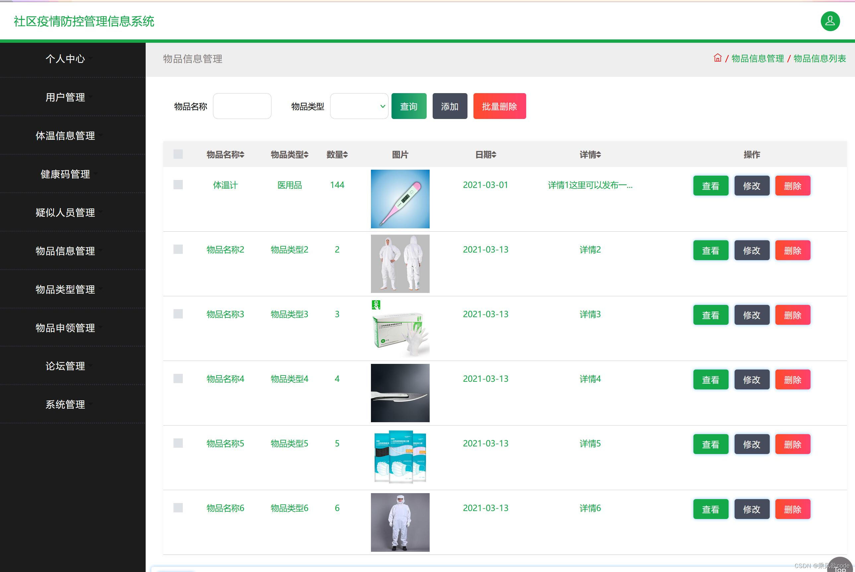Expand the 系统管理 sidebar section
Screen dimensions: 855x572
click(x=66, y=404)
